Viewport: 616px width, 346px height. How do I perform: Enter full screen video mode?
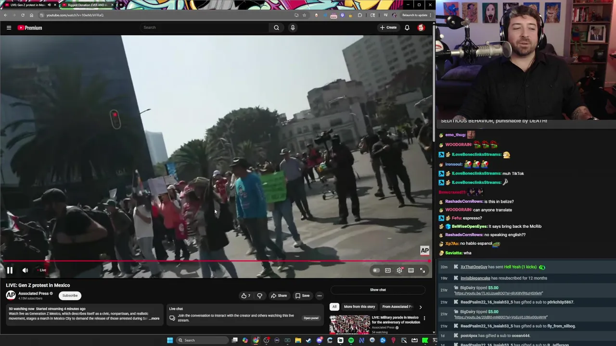[423, 271]
